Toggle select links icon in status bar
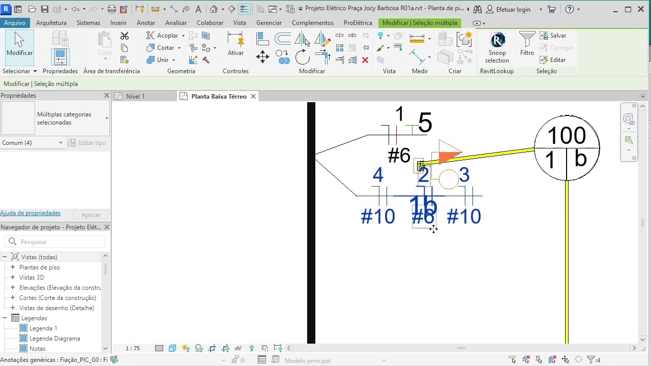This screenshot has height=366, width=651. [513, 360]
